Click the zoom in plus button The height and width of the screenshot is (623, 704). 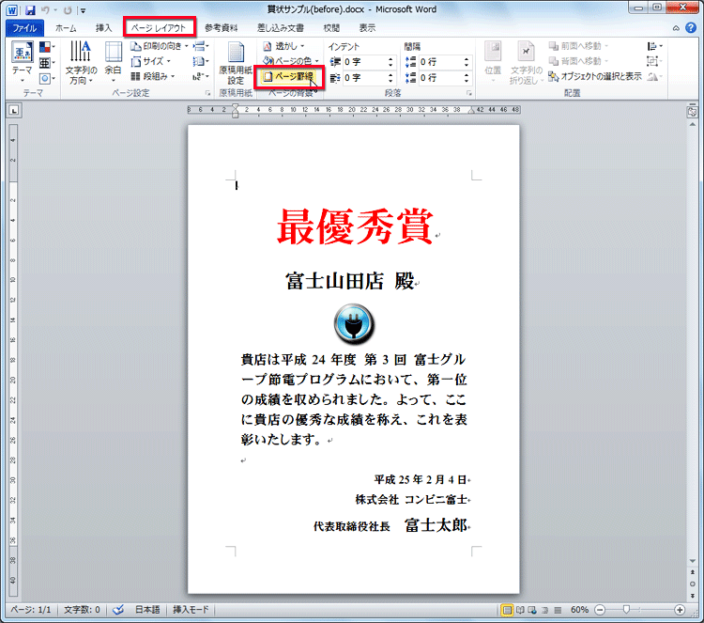coord(680,610)
